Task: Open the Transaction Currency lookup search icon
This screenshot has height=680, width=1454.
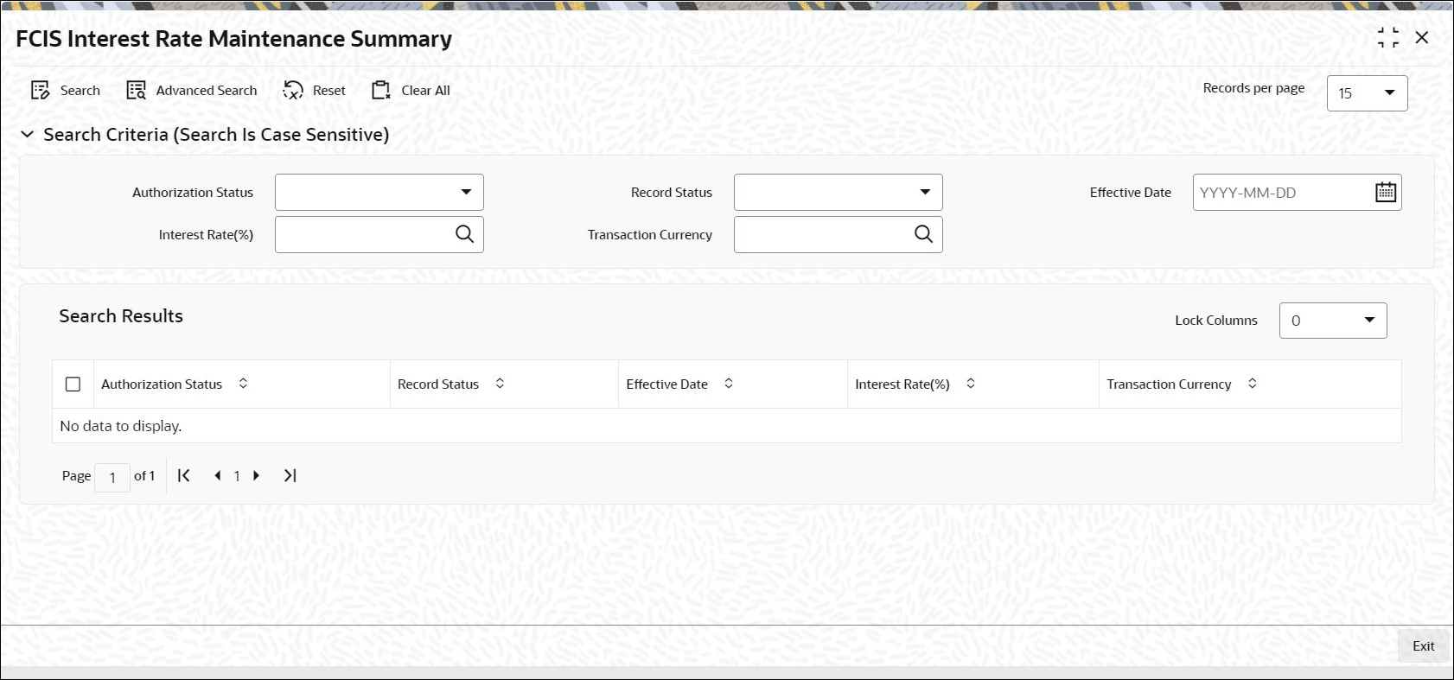Action: (x=924, y=234)
